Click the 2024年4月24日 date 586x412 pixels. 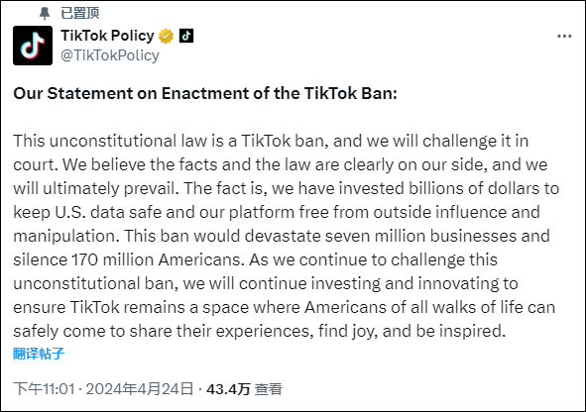click(140, 389)
